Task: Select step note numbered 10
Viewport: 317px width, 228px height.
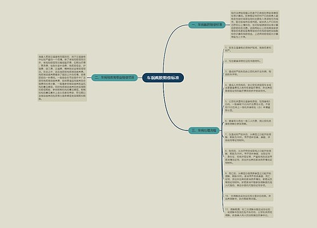Action: [249, 197]
